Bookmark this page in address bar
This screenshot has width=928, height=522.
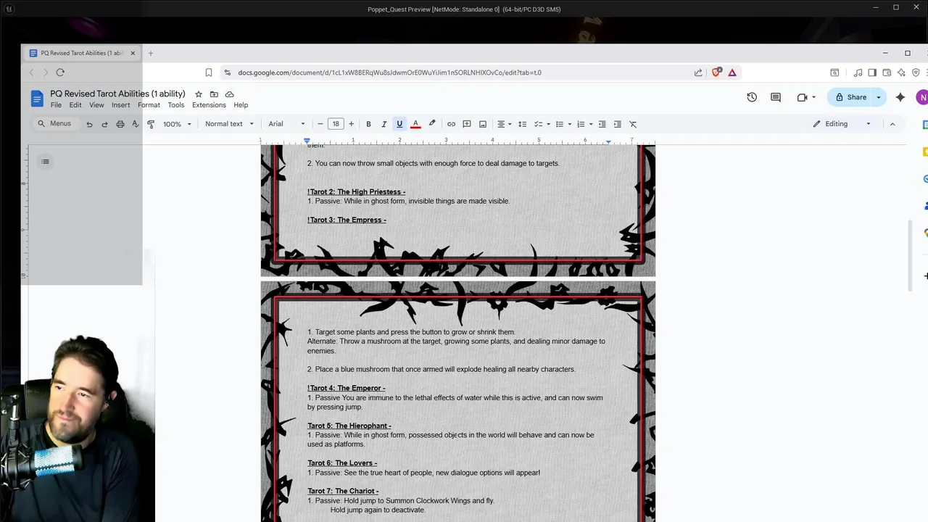[x=209, y=72]
